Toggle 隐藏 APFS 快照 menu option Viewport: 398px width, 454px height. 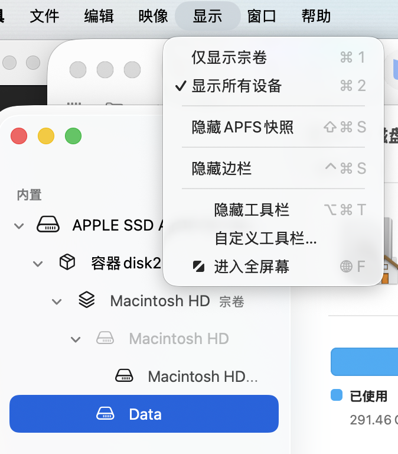tap(242, 127)
